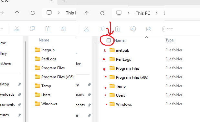This screenshot has width=200, height=122.
Task: Click This PC breadcrumb in the right window
Action: point(143,13)
